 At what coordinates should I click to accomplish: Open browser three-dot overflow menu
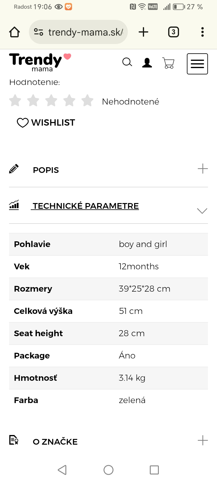point(202,32)
